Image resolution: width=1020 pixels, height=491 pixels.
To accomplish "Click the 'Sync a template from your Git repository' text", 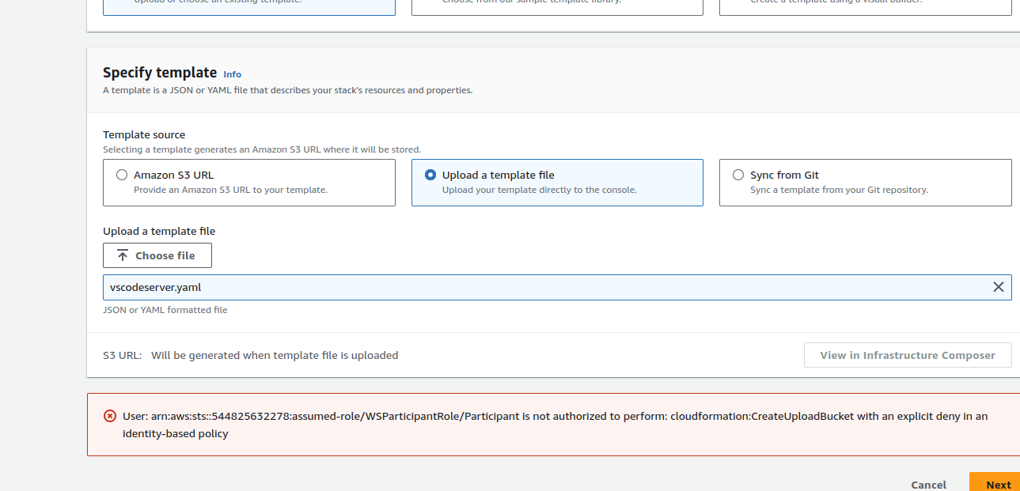I will coord(839,190).
